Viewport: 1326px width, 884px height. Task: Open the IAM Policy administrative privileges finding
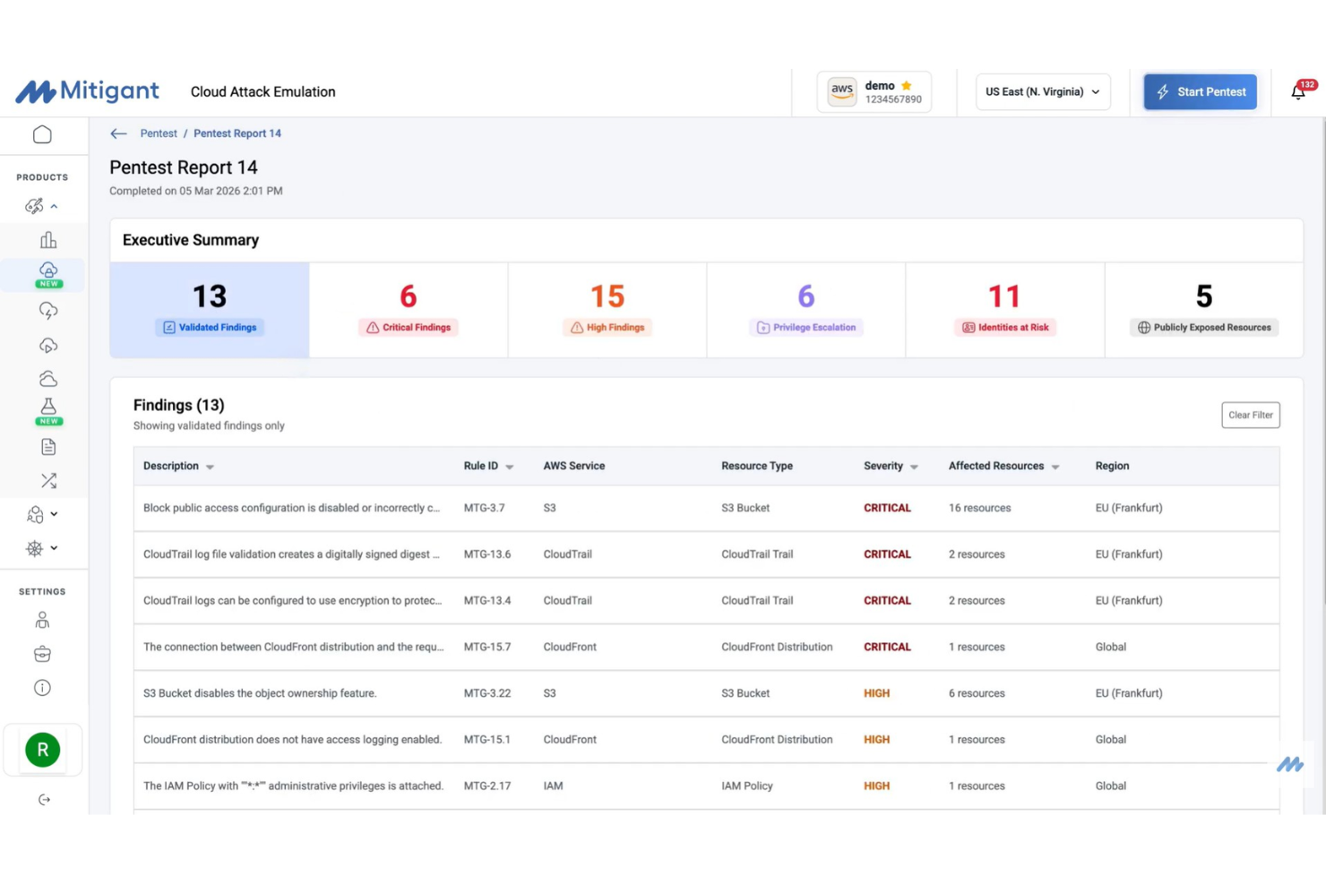(x=707, y=786)
